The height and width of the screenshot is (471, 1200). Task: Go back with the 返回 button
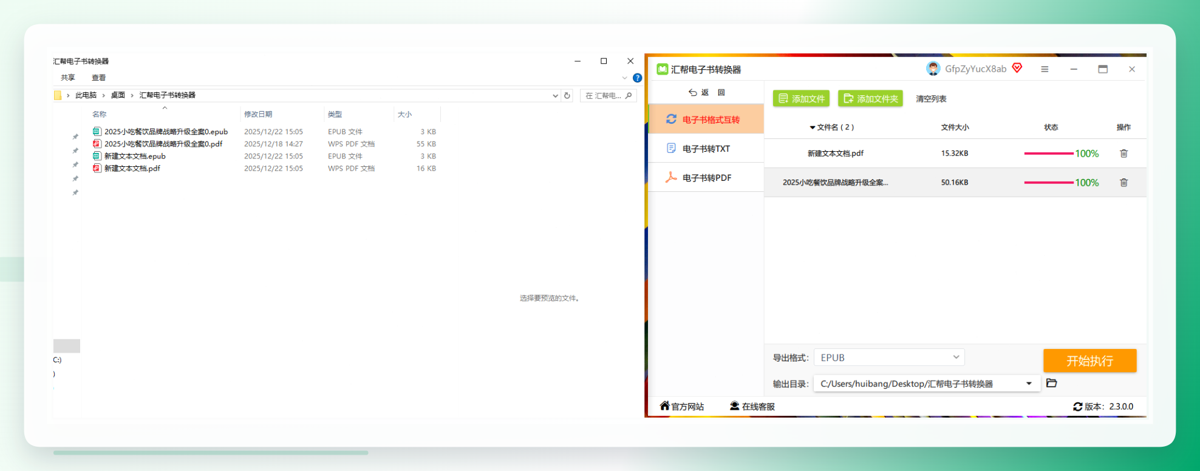pos(707,92)
